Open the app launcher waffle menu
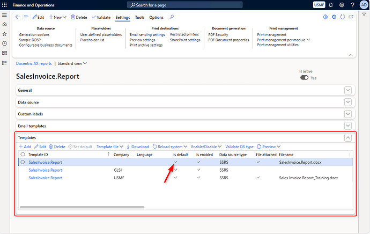370x234 pixels. tap(5, 5)
